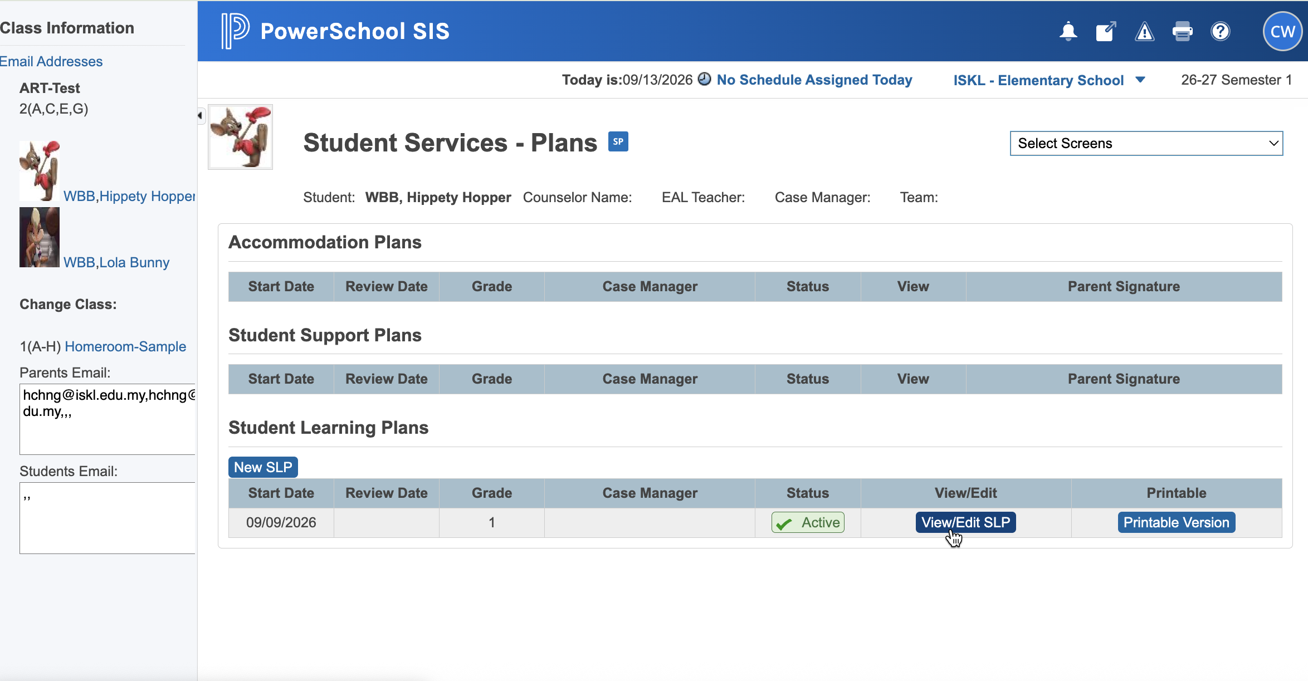Click the View/Edit SLP button
Screen dimensions: 1308x681
point(965,522)
